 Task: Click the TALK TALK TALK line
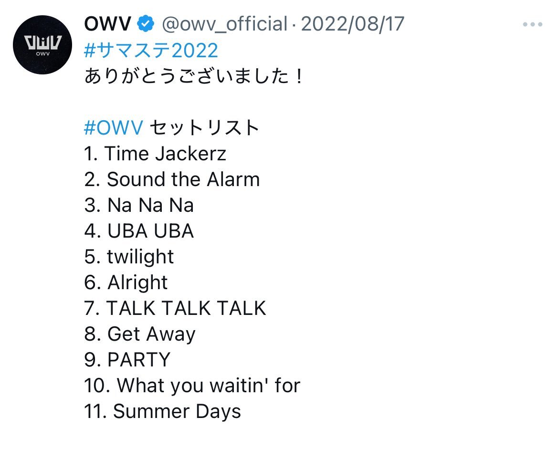click(175, 308)
